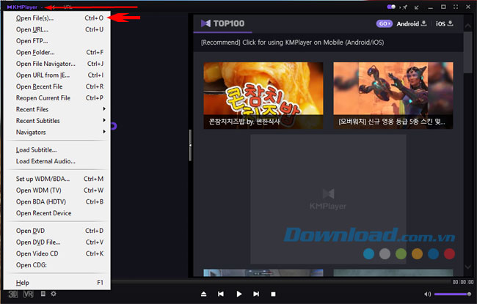Expand the Navigators submenu
This screenshot has width=477, height=304.
(x=59, y=132)
